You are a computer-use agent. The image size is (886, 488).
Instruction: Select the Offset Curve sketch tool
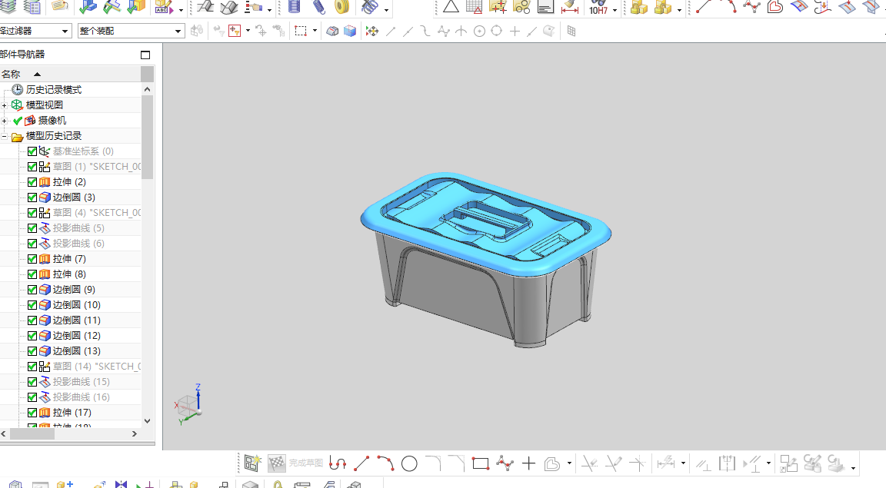tap(552, 463)
